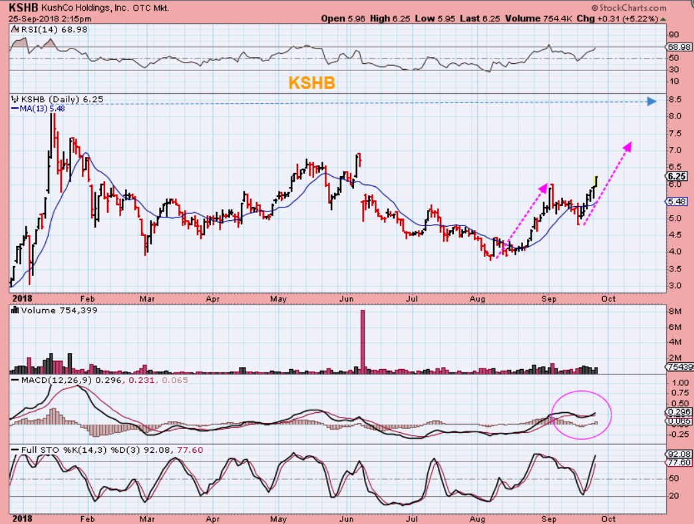Click the 1.00 label on the MACD axis
This screenshot has height=524, width=694.
pos(680,383)
